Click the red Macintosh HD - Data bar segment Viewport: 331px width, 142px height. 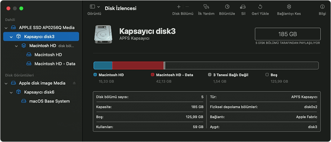click(138, 66)
